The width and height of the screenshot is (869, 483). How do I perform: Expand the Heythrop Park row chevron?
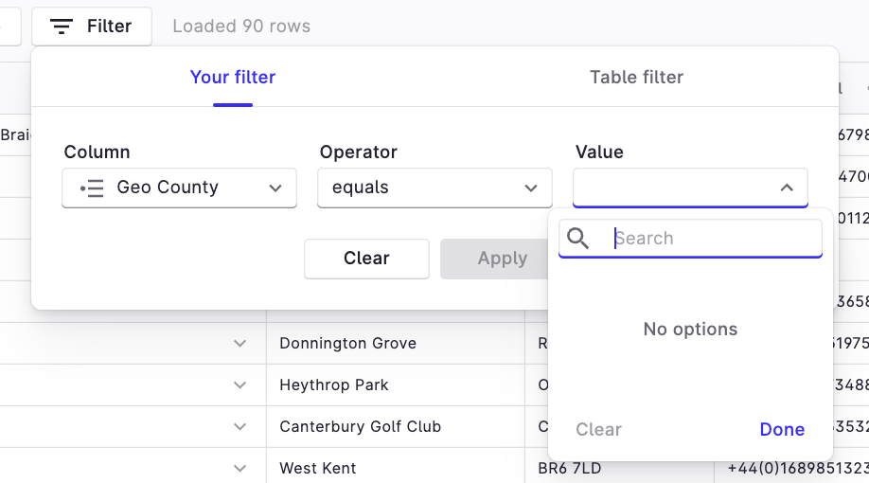point(240,385)
